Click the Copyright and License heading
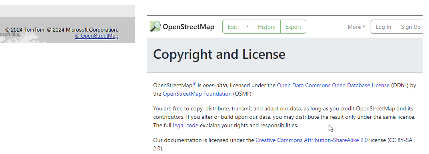 pyautogui.click(x=219, y=54)
